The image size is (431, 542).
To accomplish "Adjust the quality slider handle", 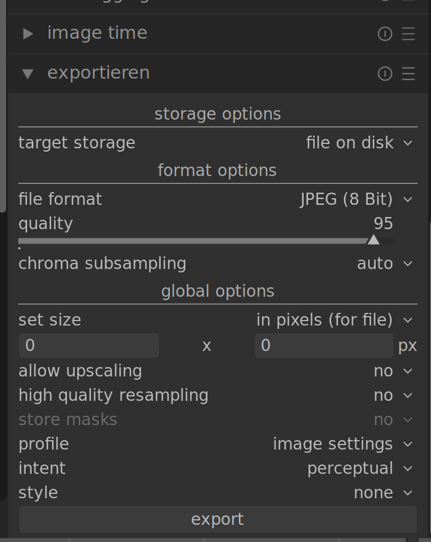I will point(373,240).
